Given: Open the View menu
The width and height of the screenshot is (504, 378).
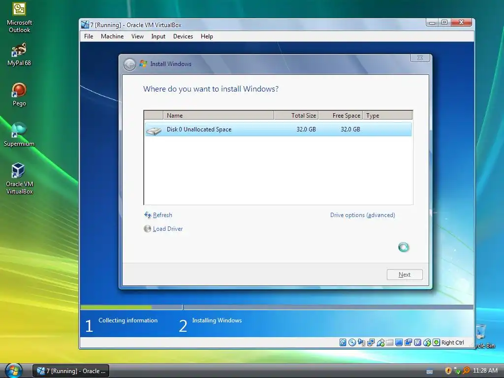Looking at the screenshot, I should (x=137, y=36).
